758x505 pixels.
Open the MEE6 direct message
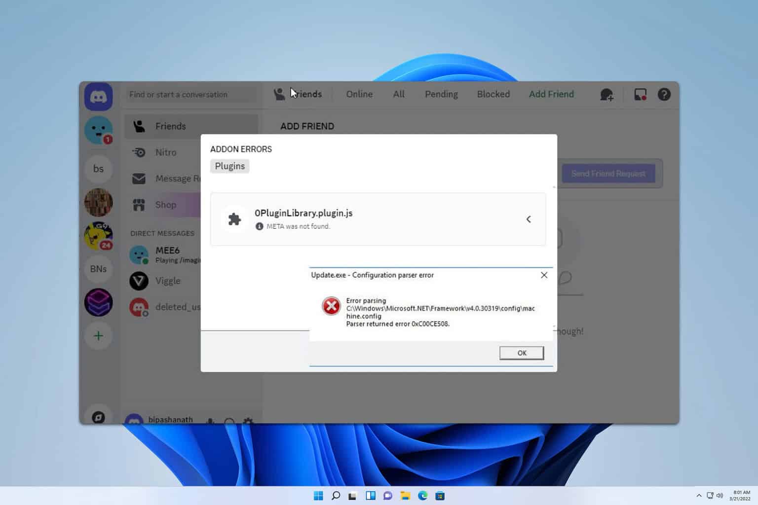pyautogui.click(x=165, y=254)
